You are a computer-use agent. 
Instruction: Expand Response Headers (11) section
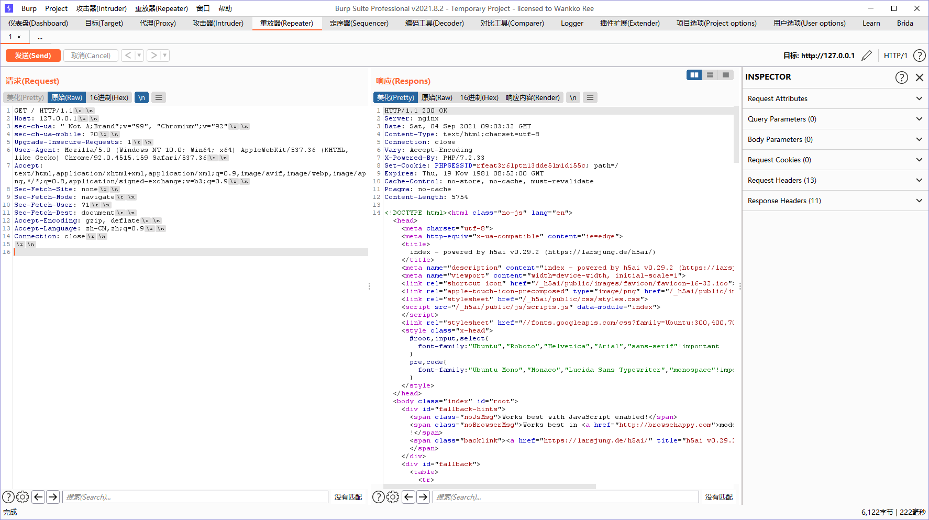pos(835,201)
